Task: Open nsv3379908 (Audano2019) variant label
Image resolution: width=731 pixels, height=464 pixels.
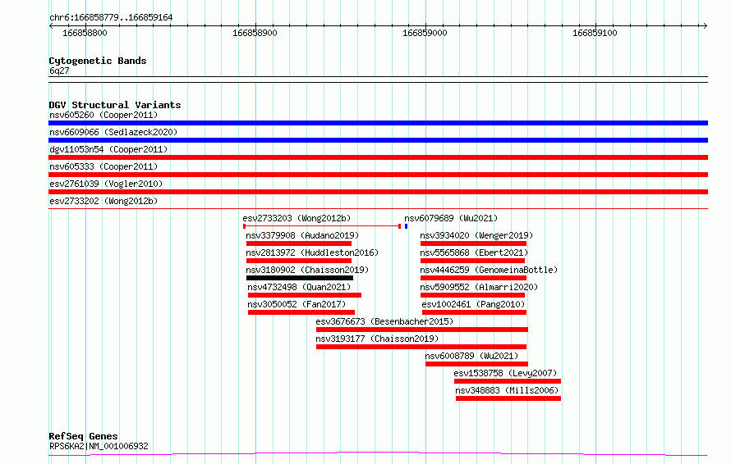Action: [x=302, y=235]
